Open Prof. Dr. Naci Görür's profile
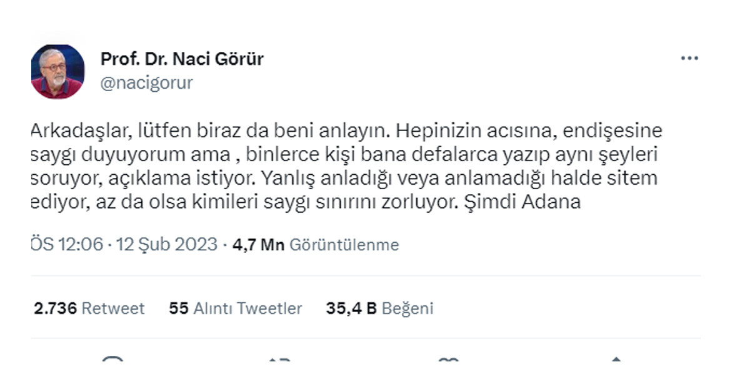750x392 pixels. click(x=182, y=59)
